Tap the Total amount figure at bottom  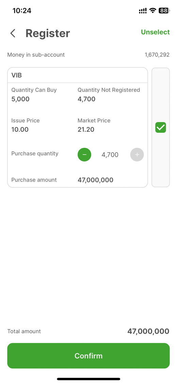coord(148,331)
